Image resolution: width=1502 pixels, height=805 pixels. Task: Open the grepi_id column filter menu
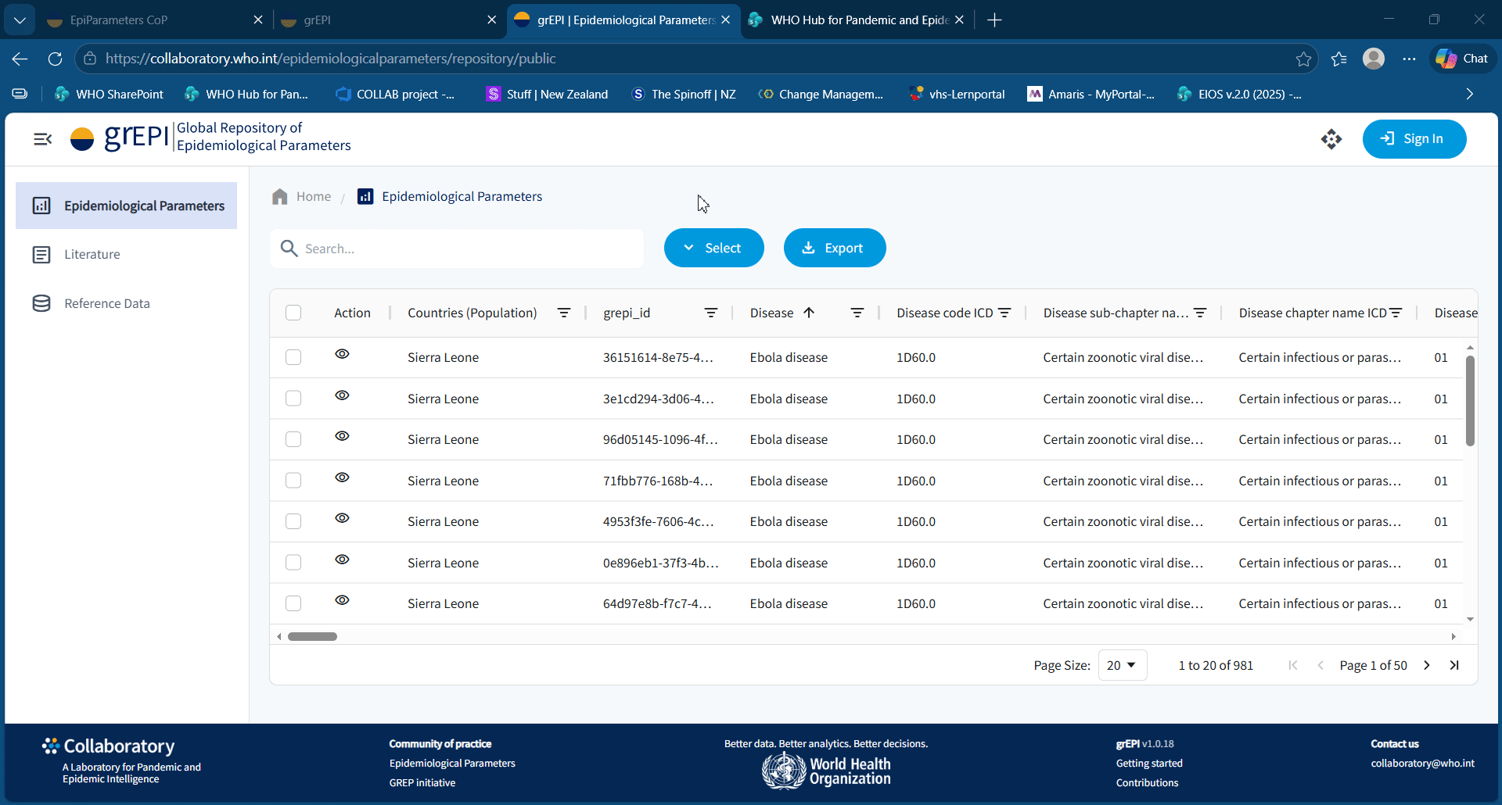pyautogui.click(x=710, y=313)
